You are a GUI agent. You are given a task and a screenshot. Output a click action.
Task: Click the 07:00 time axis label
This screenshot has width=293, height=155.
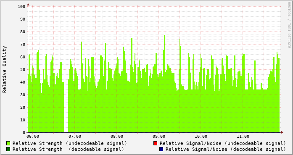pyautogui.click(x=75, y=137)
